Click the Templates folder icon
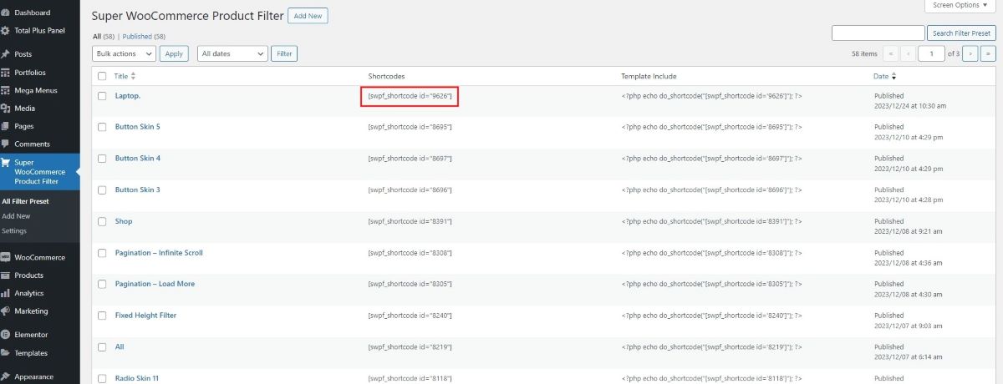This screenshot has height=384, width=1003. [x=6, y=353]
